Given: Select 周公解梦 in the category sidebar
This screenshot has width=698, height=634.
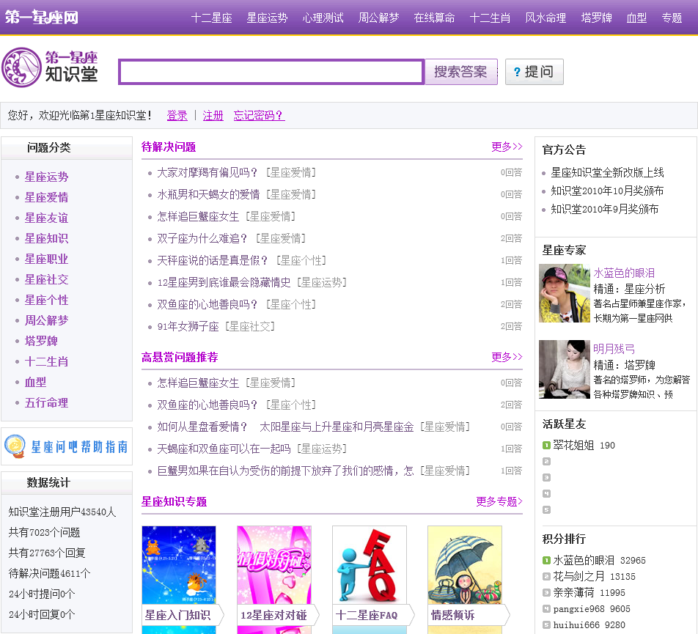Looking at the screenshot, I should 46,320.
